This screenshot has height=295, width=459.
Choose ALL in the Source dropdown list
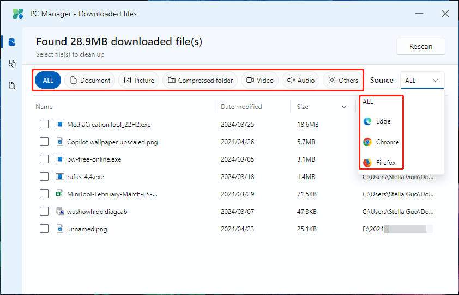pos(367,102)
